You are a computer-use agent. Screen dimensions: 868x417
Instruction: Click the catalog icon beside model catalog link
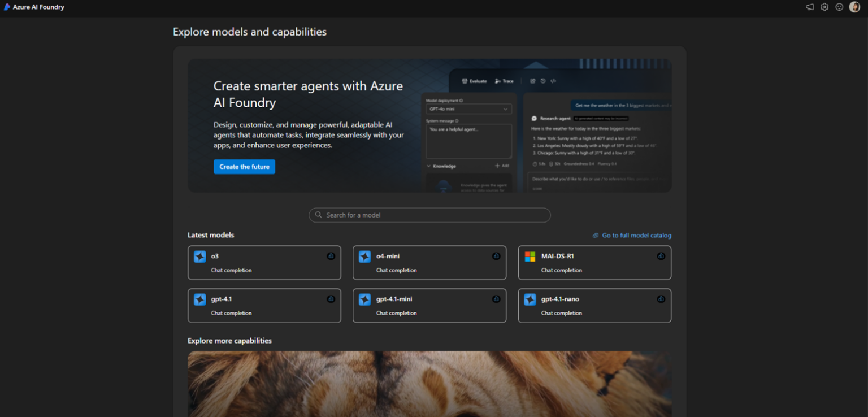click(x=596, y=235)
